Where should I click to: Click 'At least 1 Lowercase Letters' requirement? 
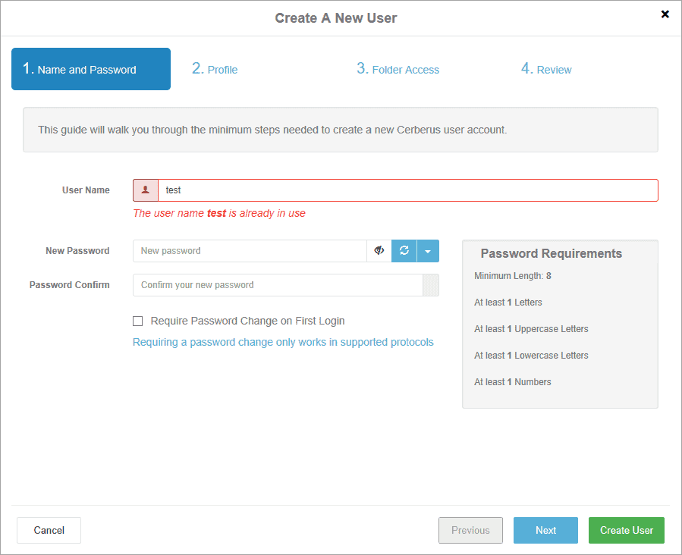click(x=531, y=356)
